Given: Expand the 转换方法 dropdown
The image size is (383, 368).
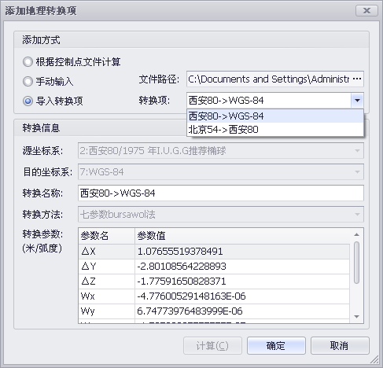Looking at the screenshot, I should 357,215.
